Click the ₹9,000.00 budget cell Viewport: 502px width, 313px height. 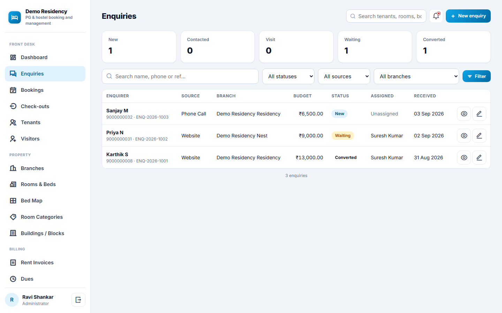[311, 136]
